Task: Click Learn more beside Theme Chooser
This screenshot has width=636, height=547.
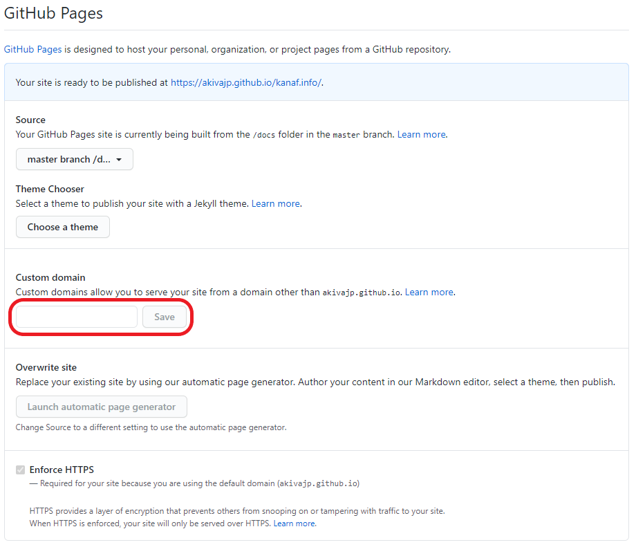Action: point(275,203)
